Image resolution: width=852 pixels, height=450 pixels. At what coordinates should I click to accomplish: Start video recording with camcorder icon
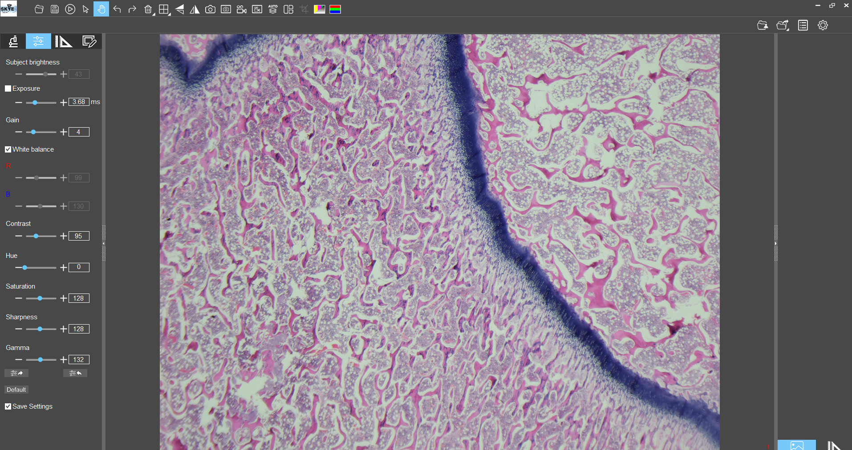coord(241,9)
